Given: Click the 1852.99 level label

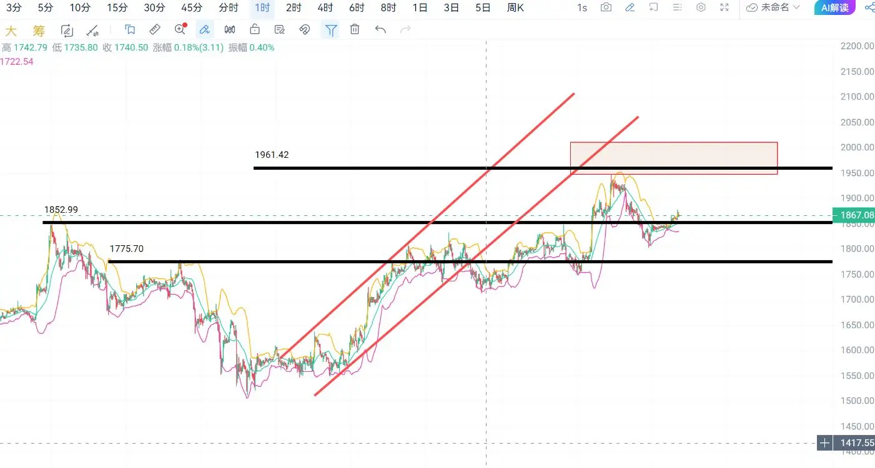Looking at the screenshot, I should pos(61,210).
